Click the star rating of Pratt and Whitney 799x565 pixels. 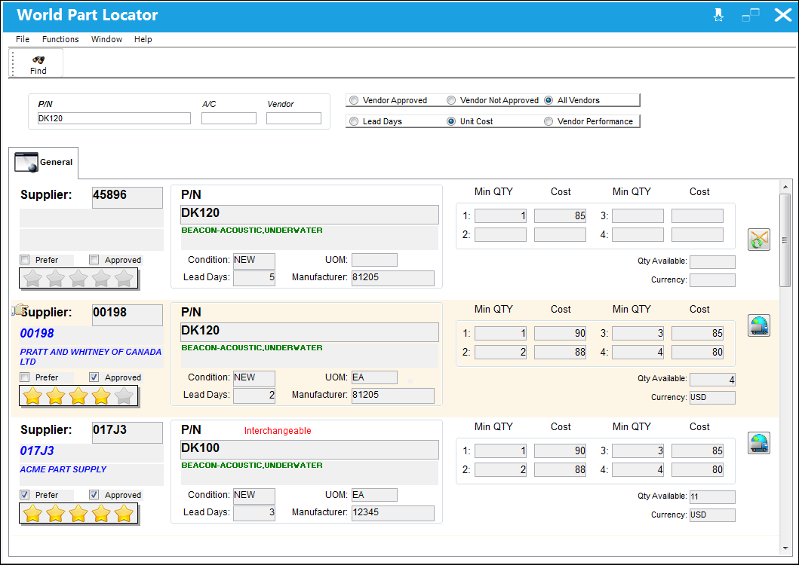(x=78, y=396)
